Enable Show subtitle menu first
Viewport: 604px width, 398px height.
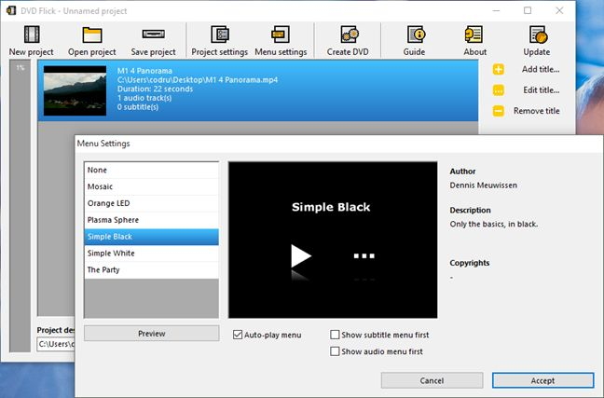(x=336, y=335)
